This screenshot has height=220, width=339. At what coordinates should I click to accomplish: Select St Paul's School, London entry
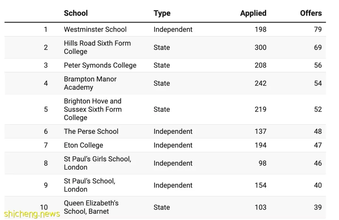coord(89,185)
